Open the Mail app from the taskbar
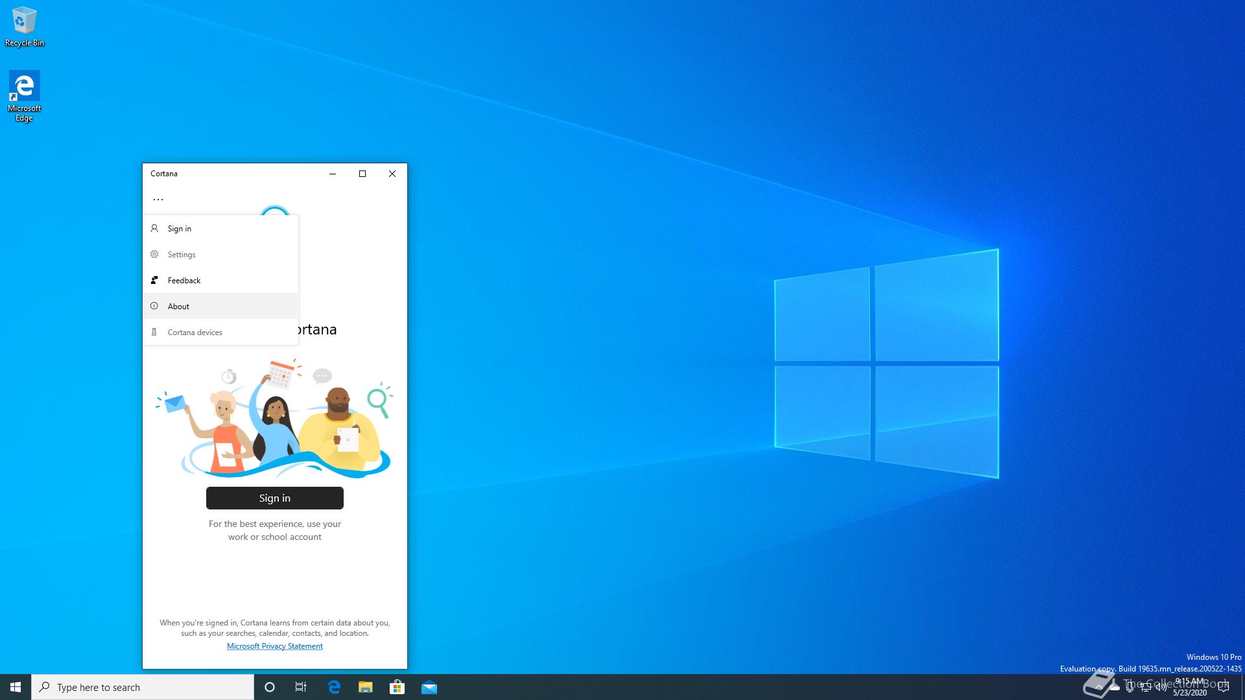 429,687
